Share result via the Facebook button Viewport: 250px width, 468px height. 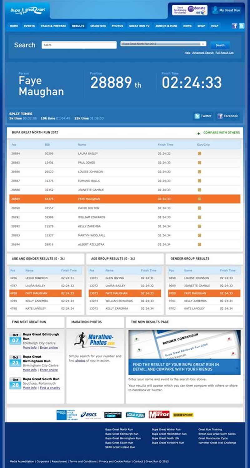pyautogui.click(x=228, y=116)
